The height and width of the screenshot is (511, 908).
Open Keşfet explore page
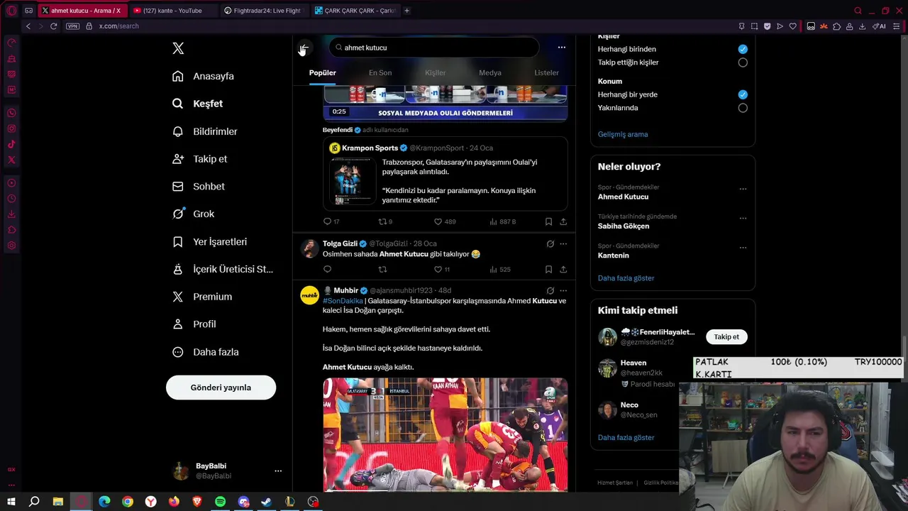(198, 104)
